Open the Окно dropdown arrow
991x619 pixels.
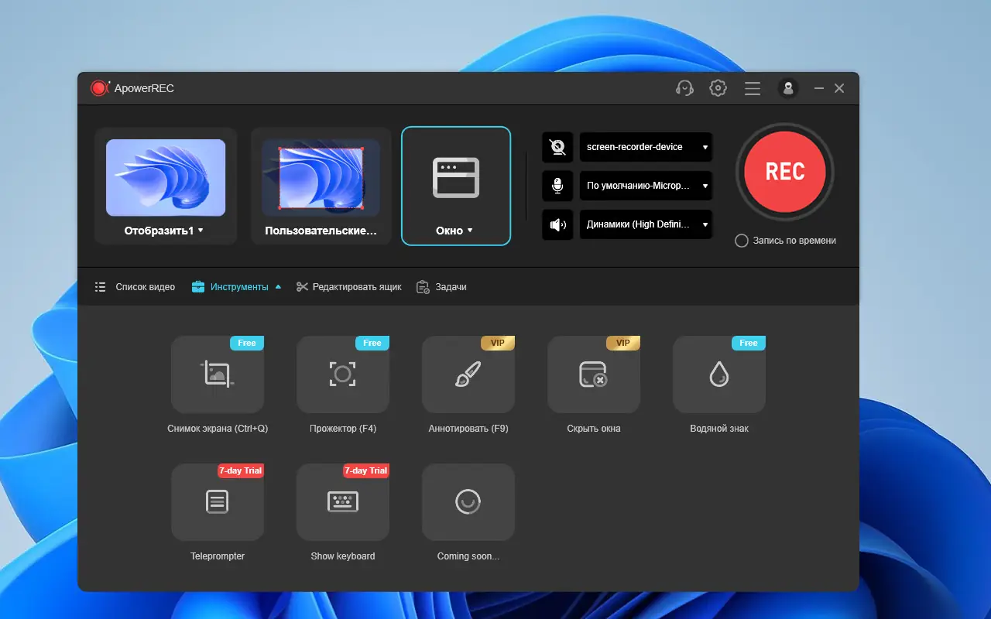point(470,231)
